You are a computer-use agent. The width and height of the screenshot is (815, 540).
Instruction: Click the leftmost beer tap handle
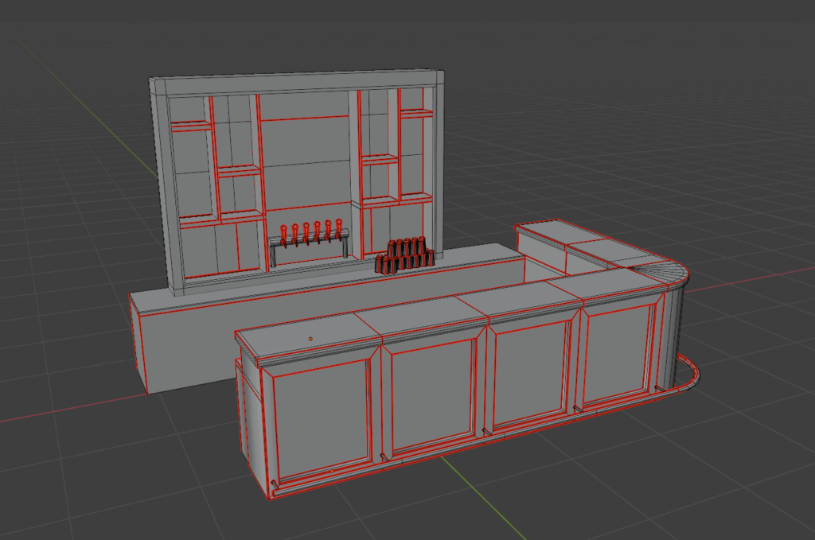coord(283,231)
